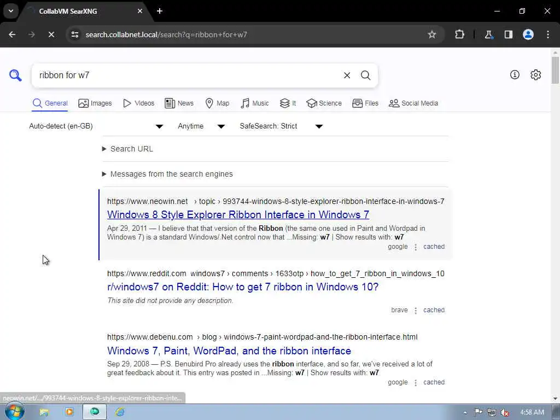Screen dimensions: 560x420
Task: Click the SearXNG magnifier logo
Action: click(x=15, y=75)
